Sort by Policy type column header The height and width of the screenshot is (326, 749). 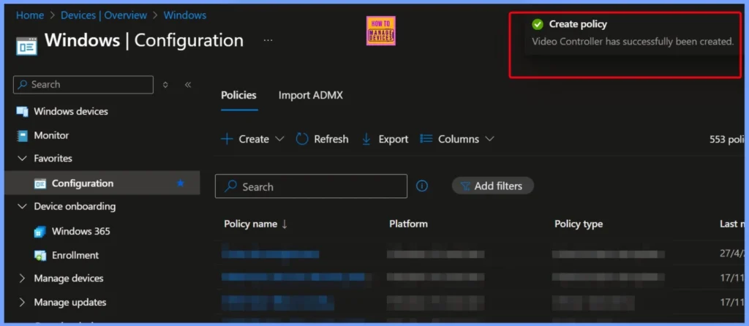(579, 224)
